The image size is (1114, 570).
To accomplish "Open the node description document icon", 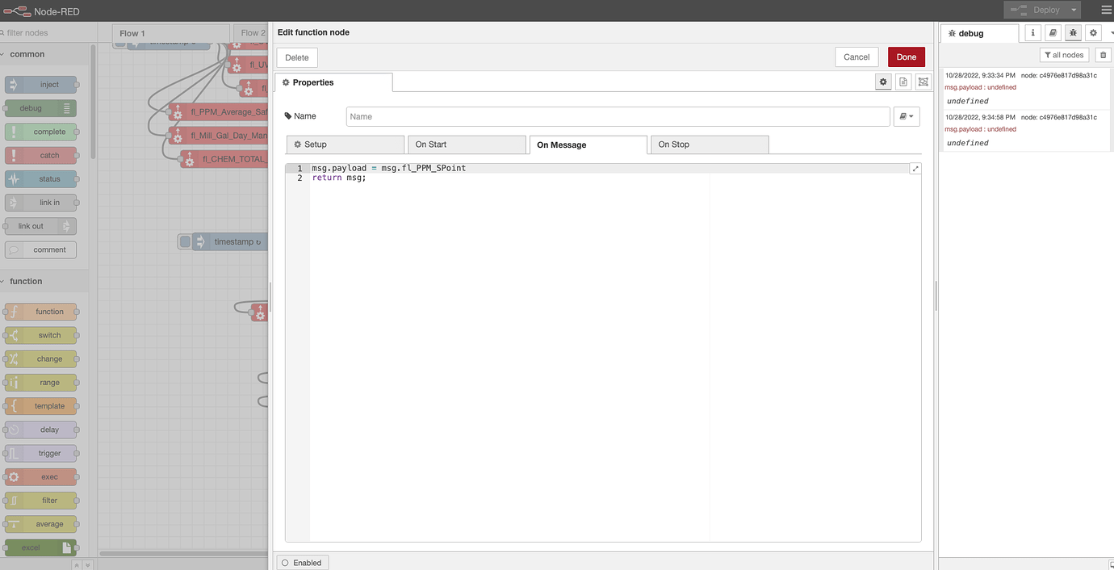I will 903,82.
